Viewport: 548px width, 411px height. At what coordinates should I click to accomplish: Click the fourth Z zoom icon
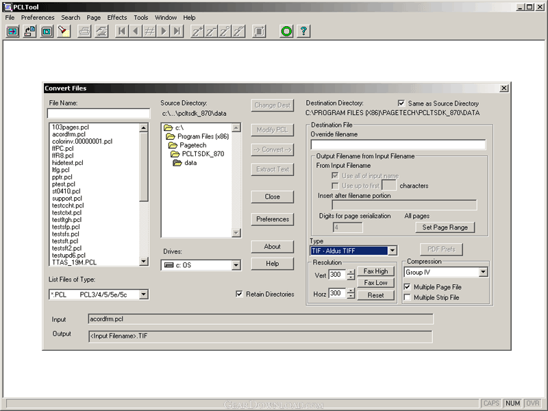coord(238,32)
